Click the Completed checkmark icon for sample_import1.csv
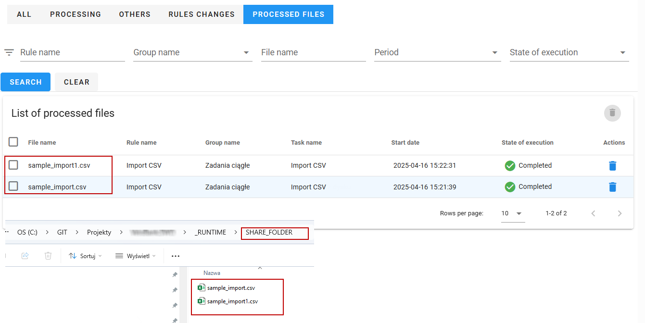 pos(510,166)
